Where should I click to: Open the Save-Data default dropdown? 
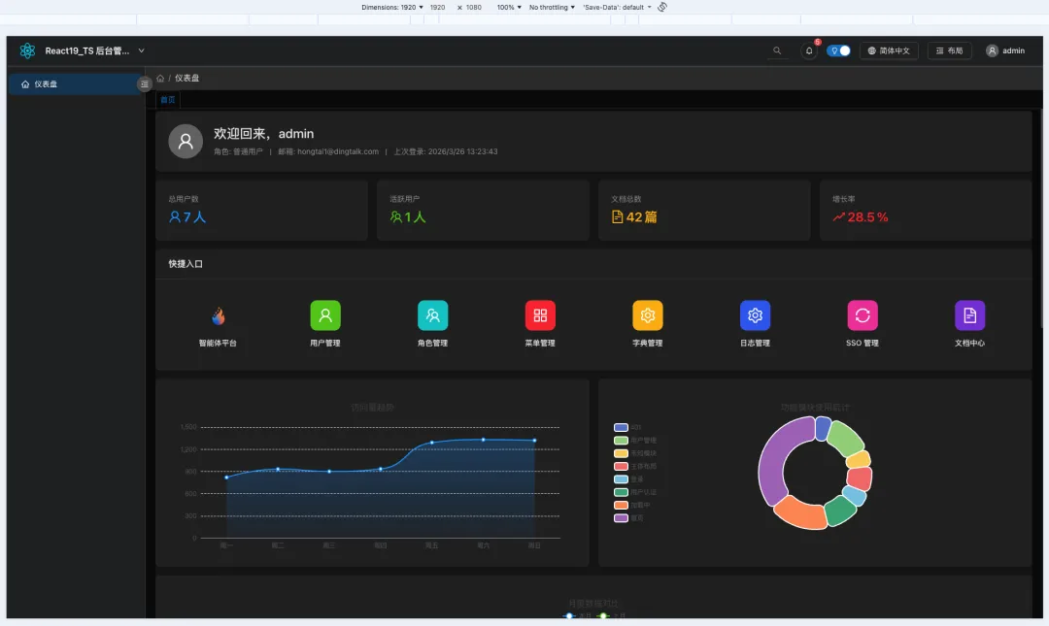pos(617,8)
